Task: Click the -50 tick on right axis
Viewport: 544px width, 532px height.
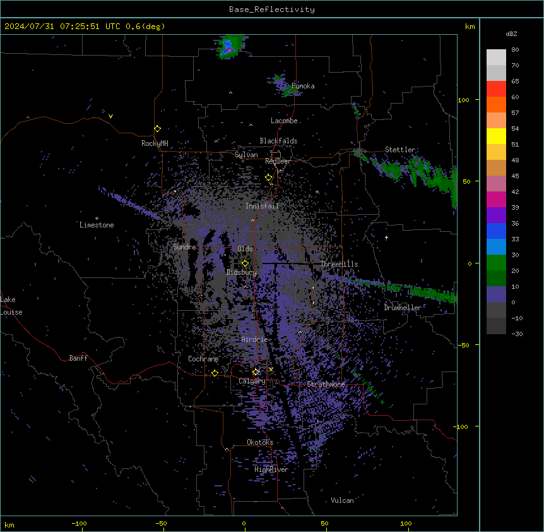Action: pos(463,345)
